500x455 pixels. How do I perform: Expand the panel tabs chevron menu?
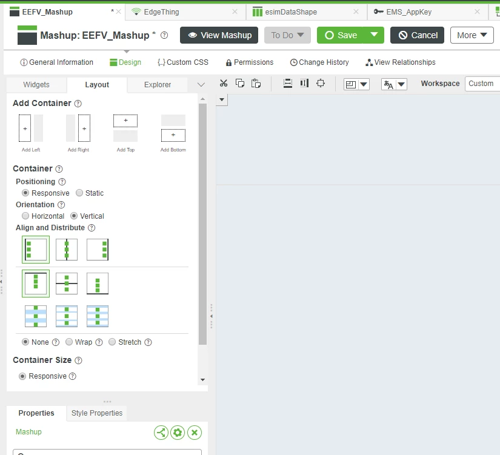point(201,85)
